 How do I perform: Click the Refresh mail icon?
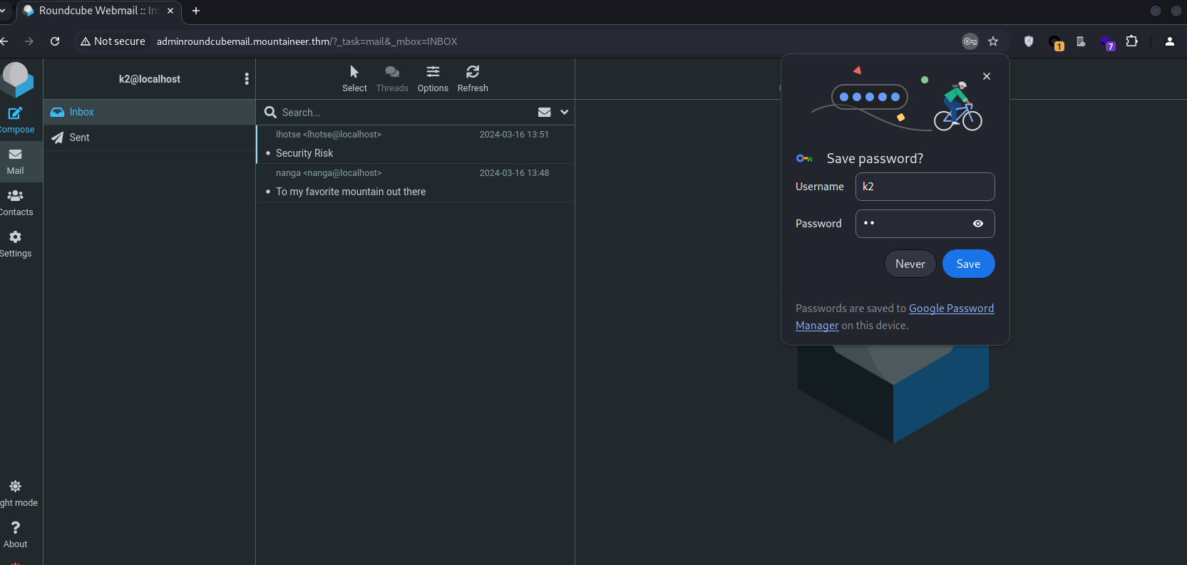pos(473,72)
